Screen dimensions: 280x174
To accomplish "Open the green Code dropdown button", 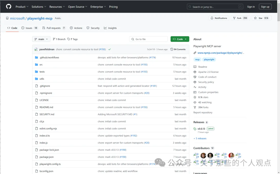I will 180,39.
